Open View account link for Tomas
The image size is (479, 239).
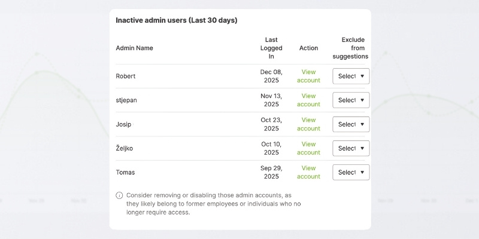[308, 172]
